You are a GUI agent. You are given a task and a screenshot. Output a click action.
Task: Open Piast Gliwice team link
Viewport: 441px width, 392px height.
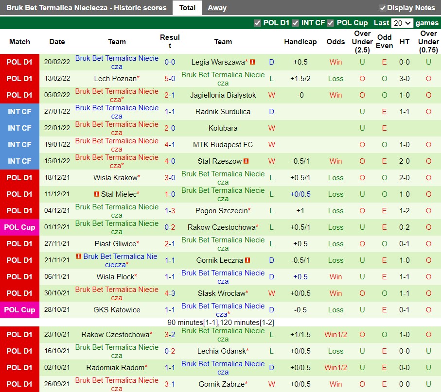tap(117, 244)
